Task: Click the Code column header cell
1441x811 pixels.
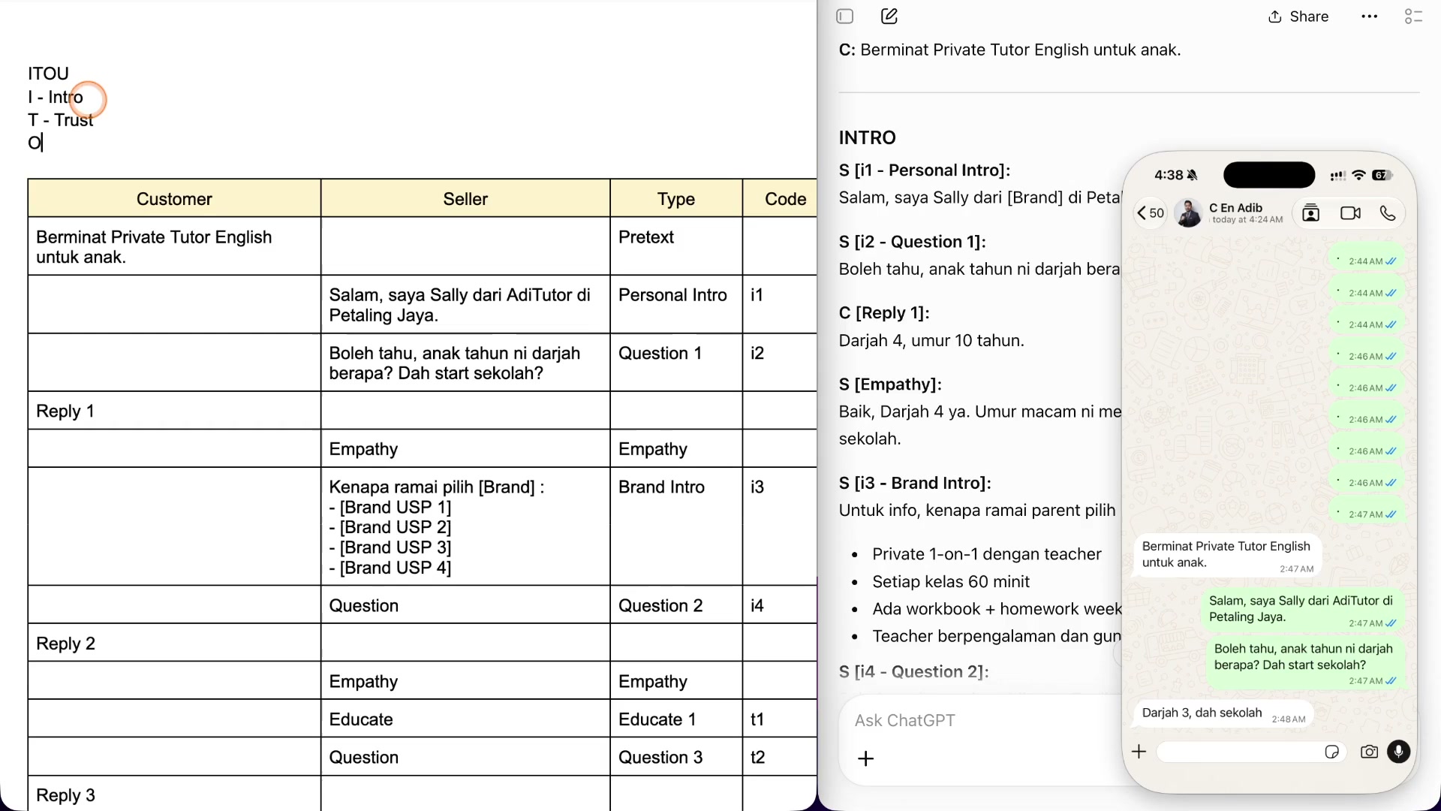Action: coord(781,199)
